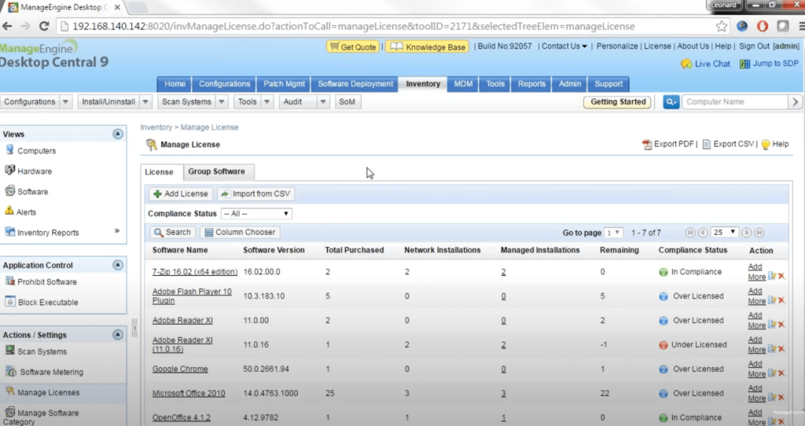
Task: Click the Jump to SDP icon
Action: pos(744,64)
